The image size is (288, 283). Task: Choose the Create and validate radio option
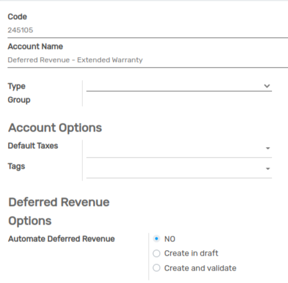[x=156, y=268]
